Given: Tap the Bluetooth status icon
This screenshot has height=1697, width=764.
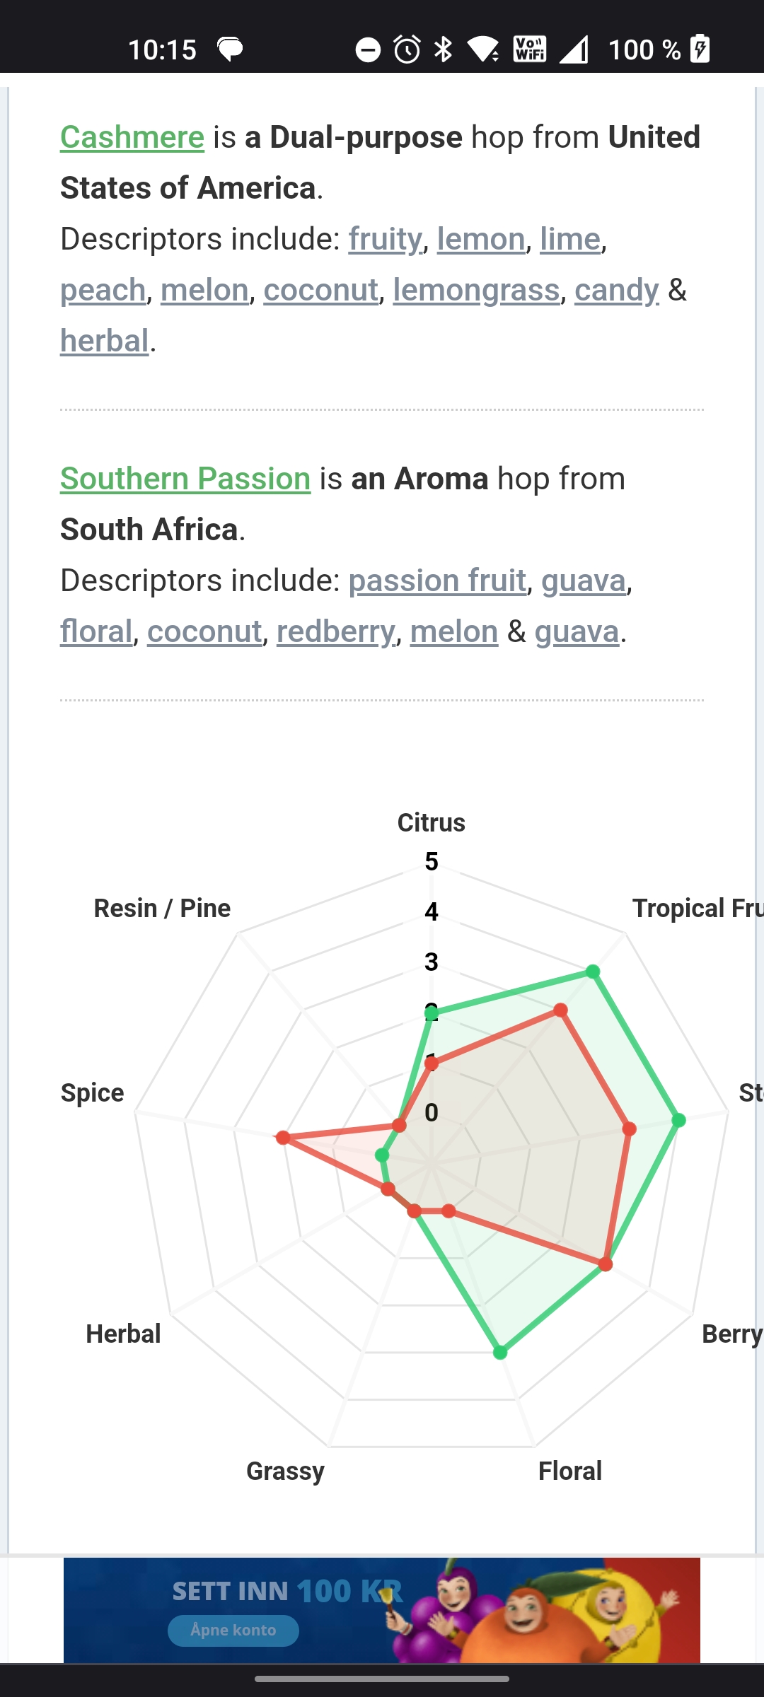Looking at the screenshot, I should pyautogui.click(x=444, y=49).
